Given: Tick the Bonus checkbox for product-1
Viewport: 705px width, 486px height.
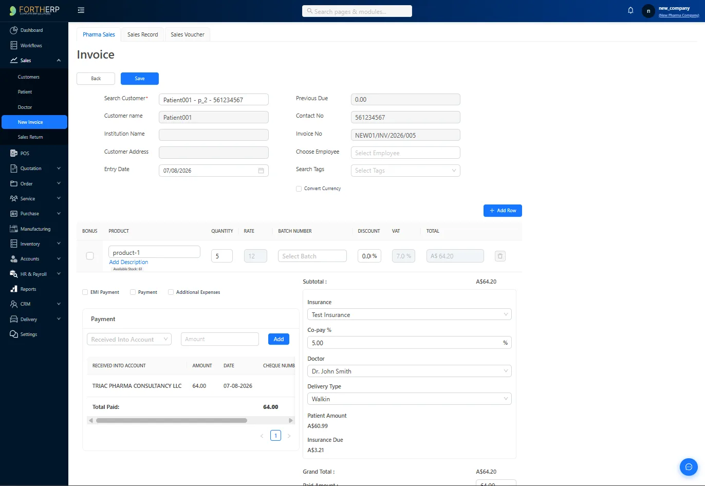Looking at the screenshot, I should click(x=90, y=255).
